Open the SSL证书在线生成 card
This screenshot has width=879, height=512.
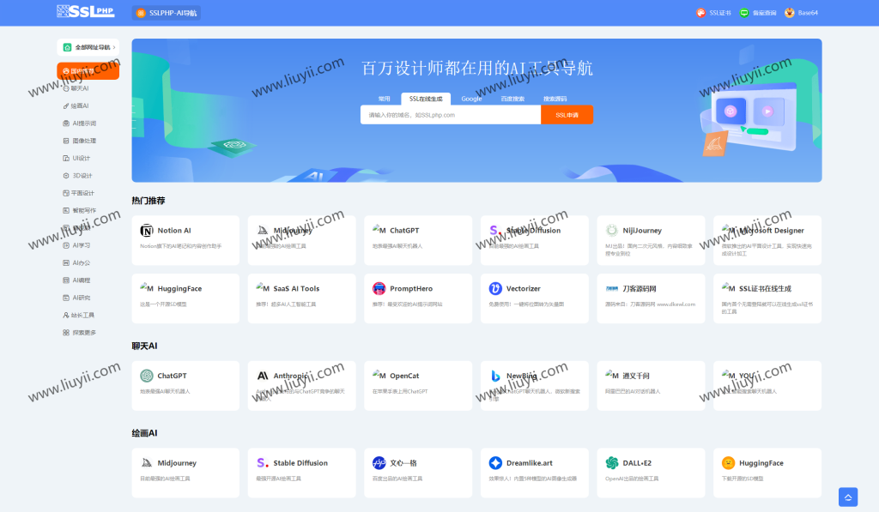(x=767, y=298)
